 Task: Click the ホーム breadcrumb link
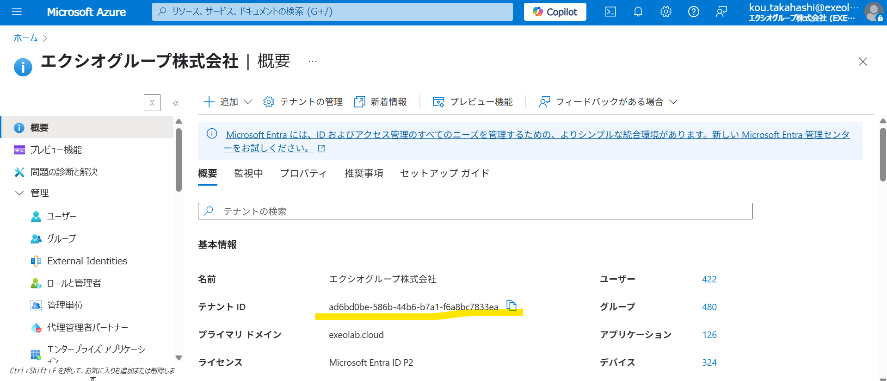pyautogui.click(x=25, y=38)
